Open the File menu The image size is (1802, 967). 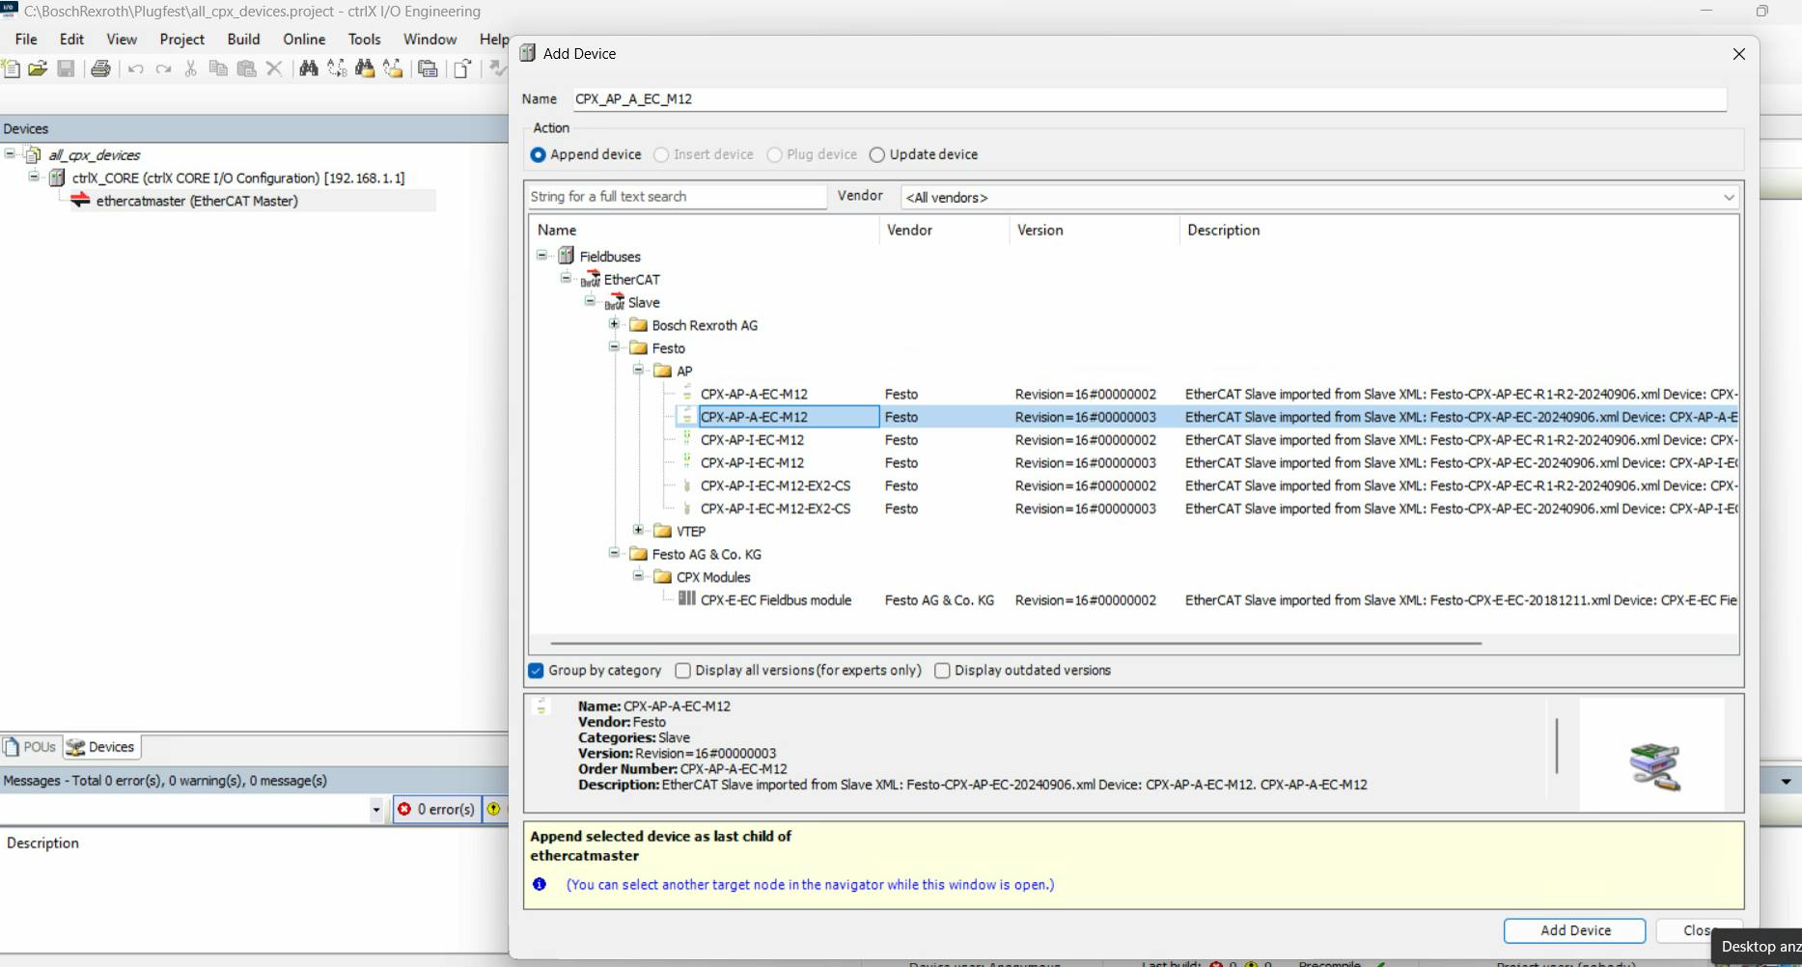pyautogui.click(x=26, y=39)
